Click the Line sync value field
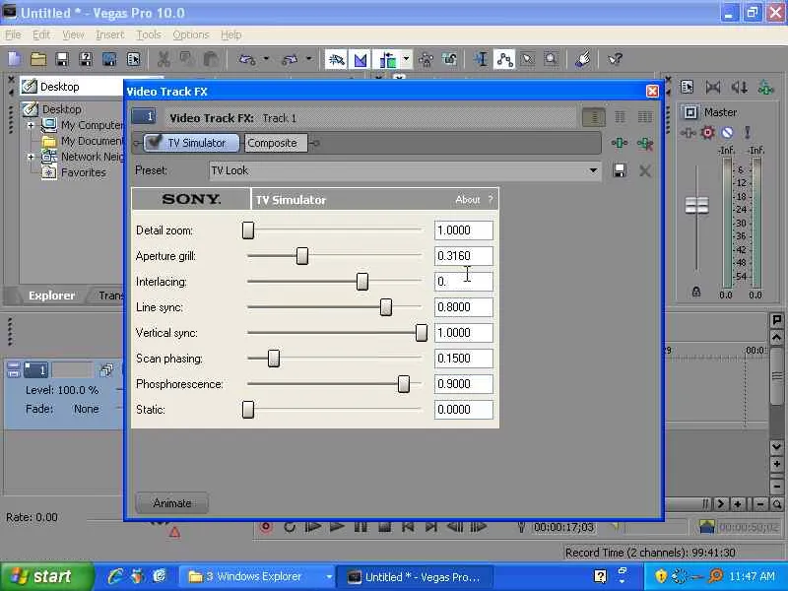Viewport: 788px width, 591px height. (463, 307)
